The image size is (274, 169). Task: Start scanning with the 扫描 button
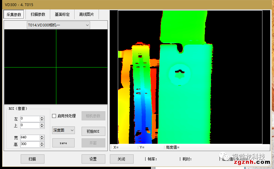pos(32,159)
